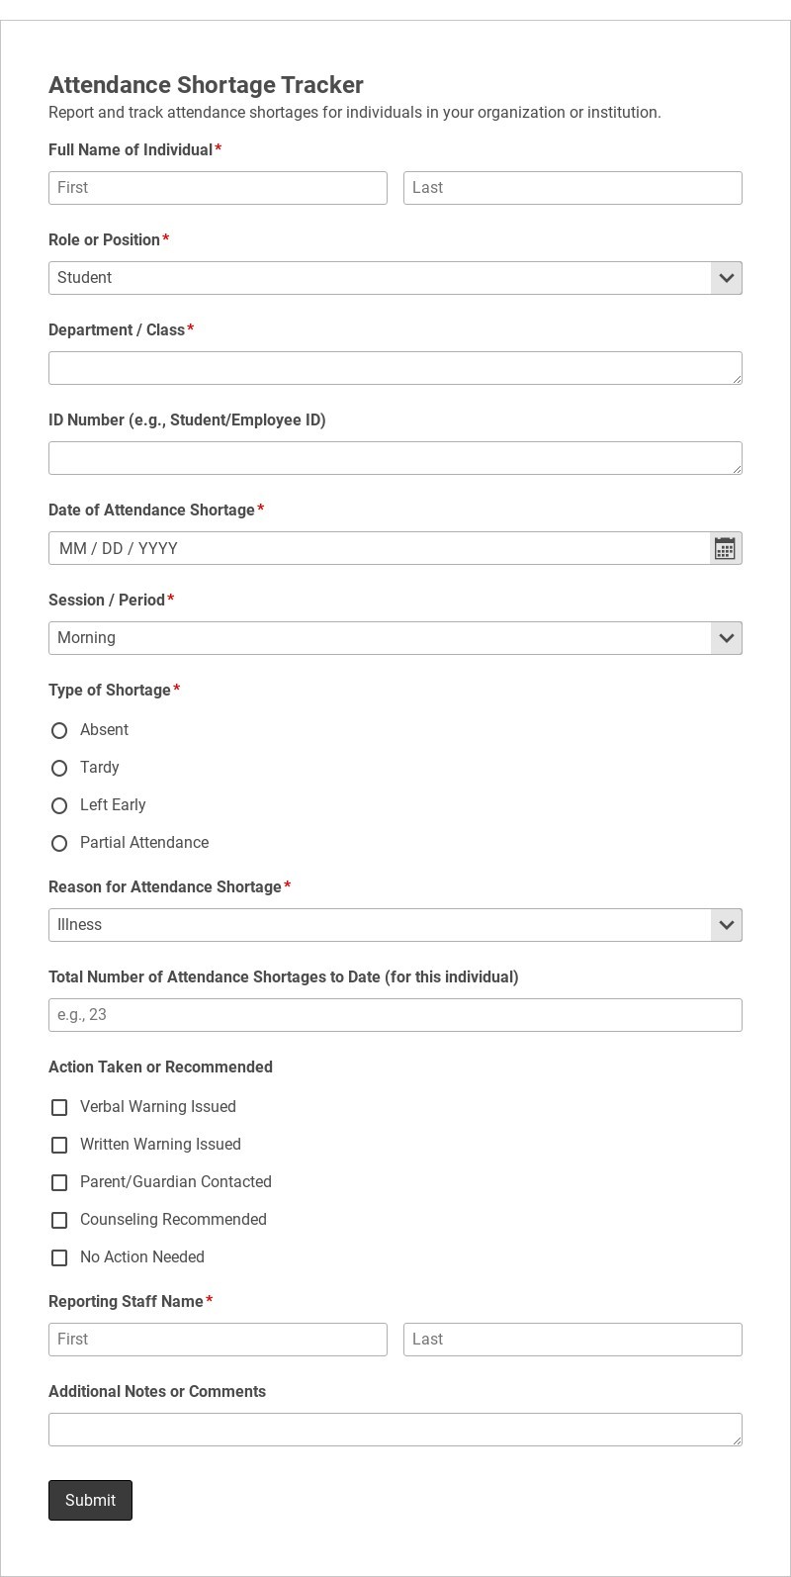Click the Reporting Staff Name label

pos(126,1302)
